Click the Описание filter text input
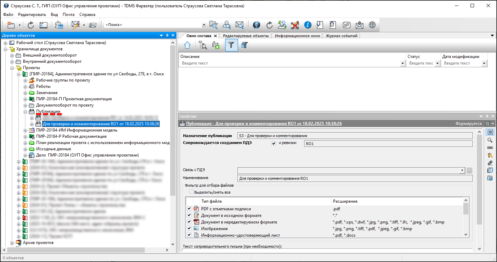Viewport: 497px width, 262px height. 290,64
